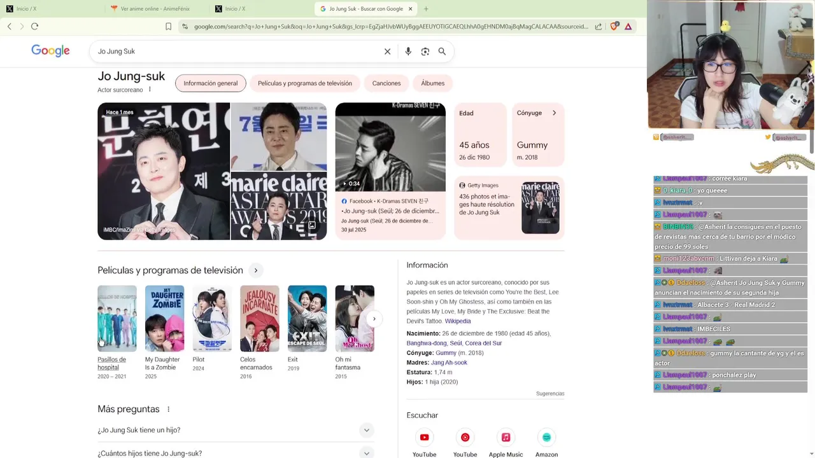Select the Álbumes chip

(x=433, y=83)
